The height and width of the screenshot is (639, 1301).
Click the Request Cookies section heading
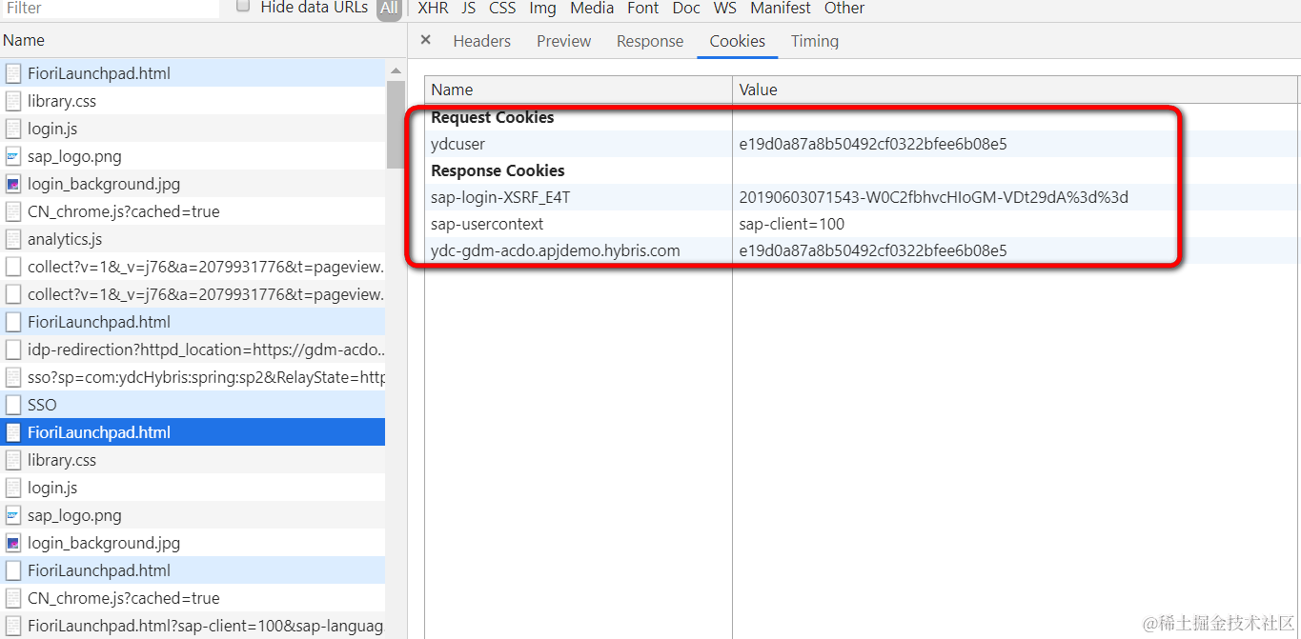tap(493, 118)
